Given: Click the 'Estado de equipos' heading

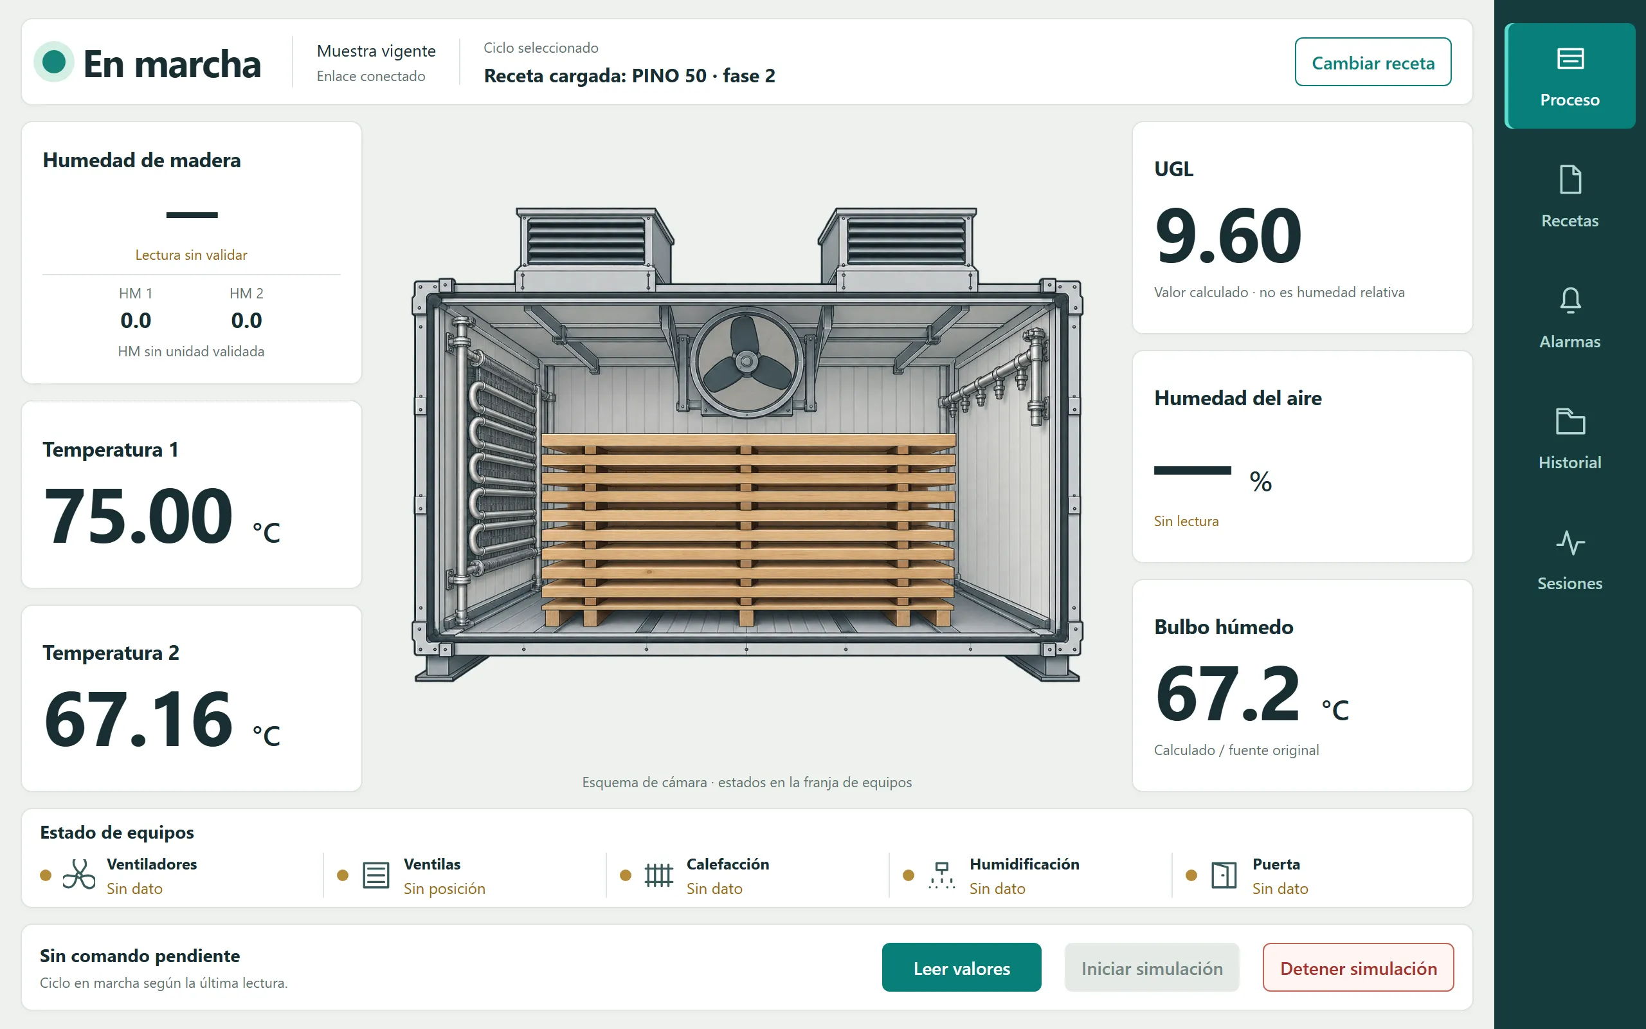Looking at the screenshot, I should 117,832.
